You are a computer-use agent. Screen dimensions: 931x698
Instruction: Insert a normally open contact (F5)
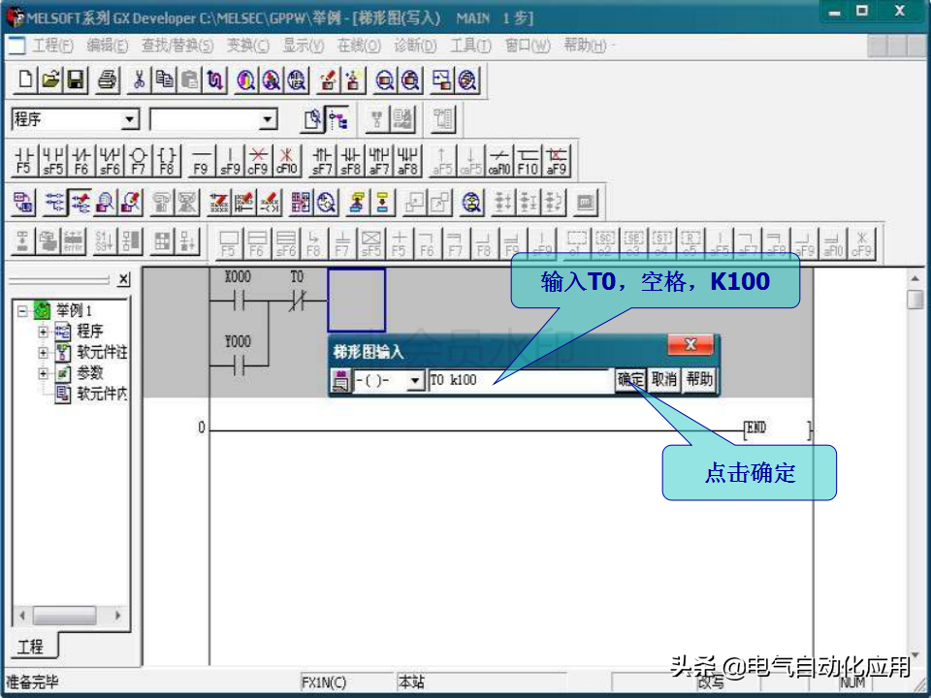click(23, 161)
